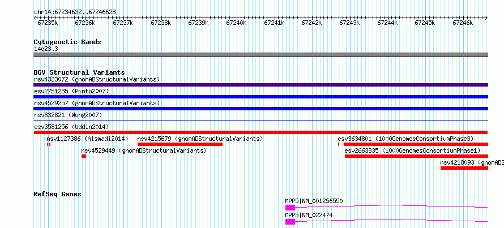Click the 67239k ruler tick label
The image size is (504, 228).
point(198,23)
